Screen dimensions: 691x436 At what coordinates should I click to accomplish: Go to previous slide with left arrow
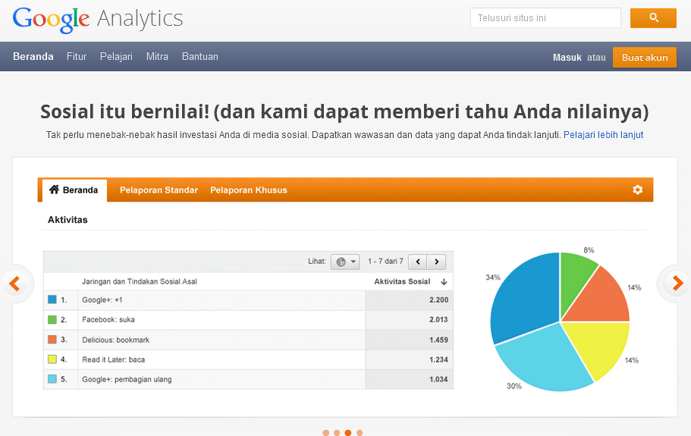tap(14, 284)
